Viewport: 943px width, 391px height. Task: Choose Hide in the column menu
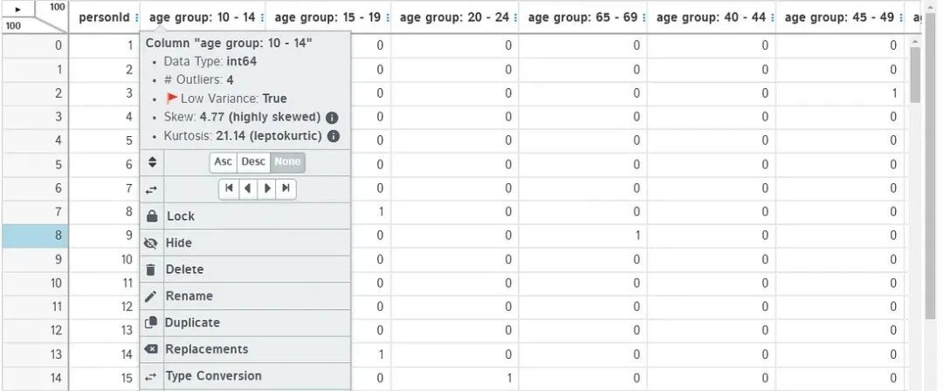245,243
